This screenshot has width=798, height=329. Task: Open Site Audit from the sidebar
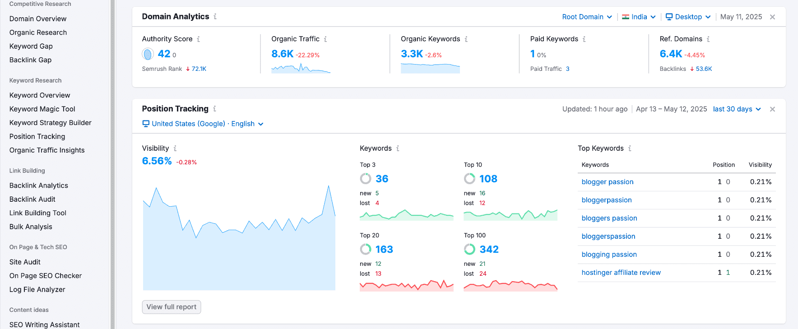click(x=25, y=262)
